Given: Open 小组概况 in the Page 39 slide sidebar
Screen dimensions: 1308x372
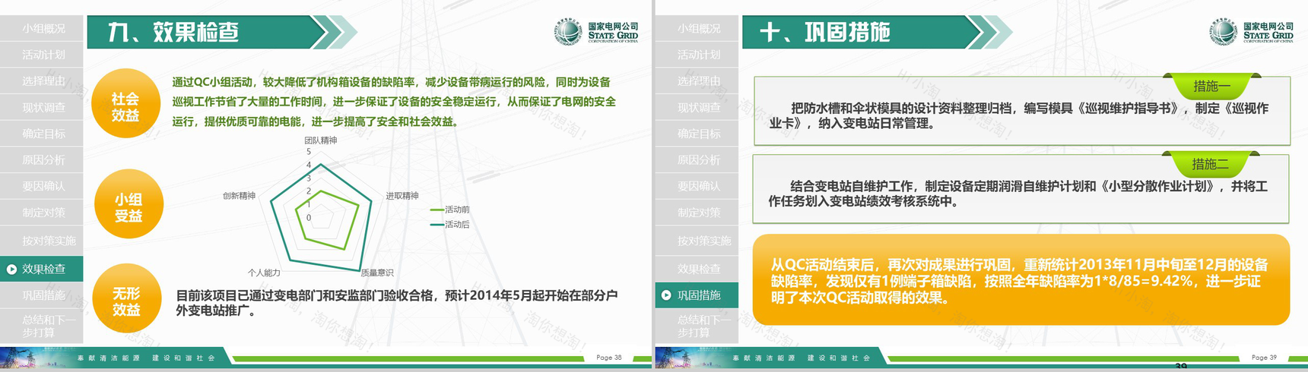Looking at the screenshot, I should pyautogui.click(x=697, y=28).
